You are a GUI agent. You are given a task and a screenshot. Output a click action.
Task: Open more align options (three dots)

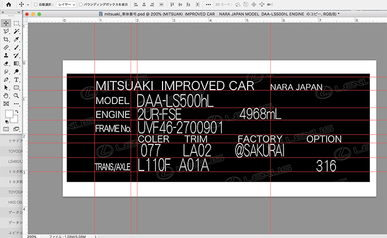pyautogui.click(x=208, y=4)
